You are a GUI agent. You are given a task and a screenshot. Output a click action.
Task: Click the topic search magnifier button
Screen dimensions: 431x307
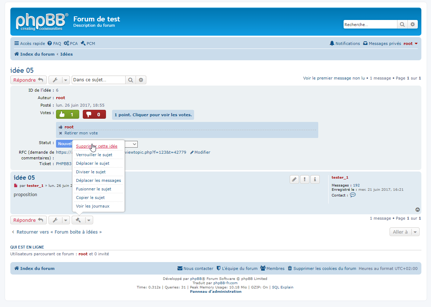(131, 80)
